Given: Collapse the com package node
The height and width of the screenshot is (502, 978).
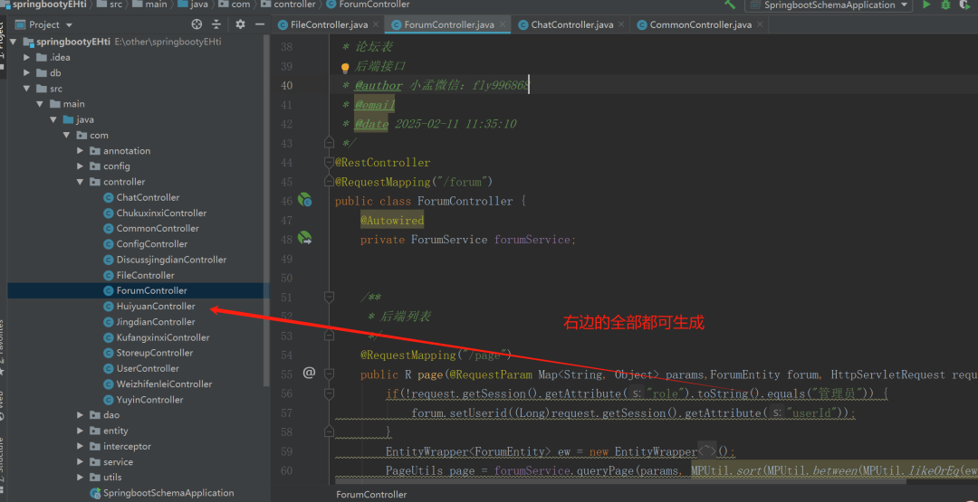Looking at the screenshot, I should point(66,135).
